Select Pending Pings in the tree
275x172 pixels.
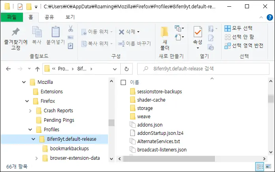tap(55, 120)
